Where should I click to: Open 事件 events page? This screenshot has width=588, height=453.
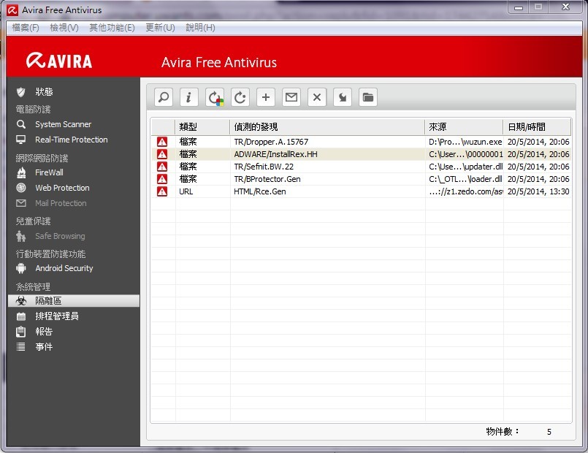point(44,347)
